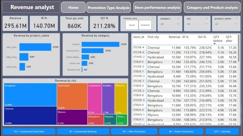Sort table by QTY before column header

[218, 39]
